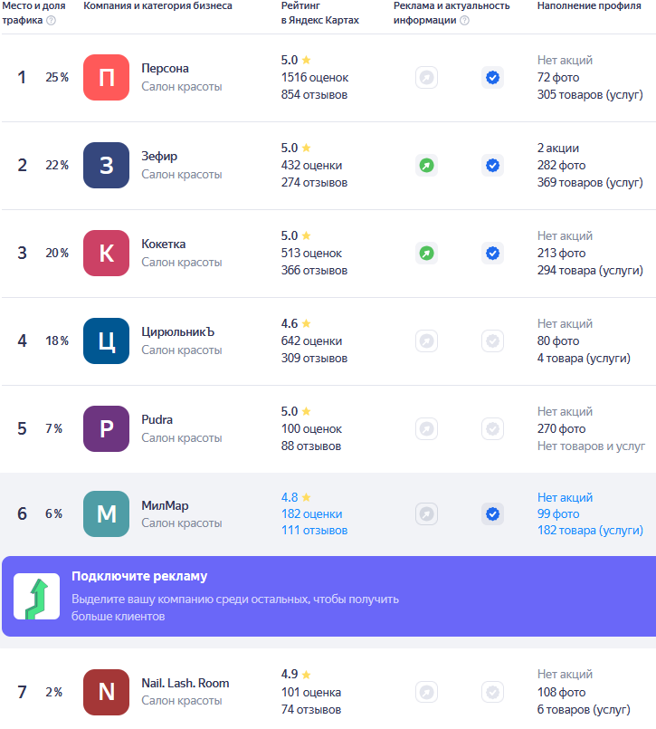This screenshot has height=729, width=656.
Task: Open the Зефир company name link
Action: [159, 157]
